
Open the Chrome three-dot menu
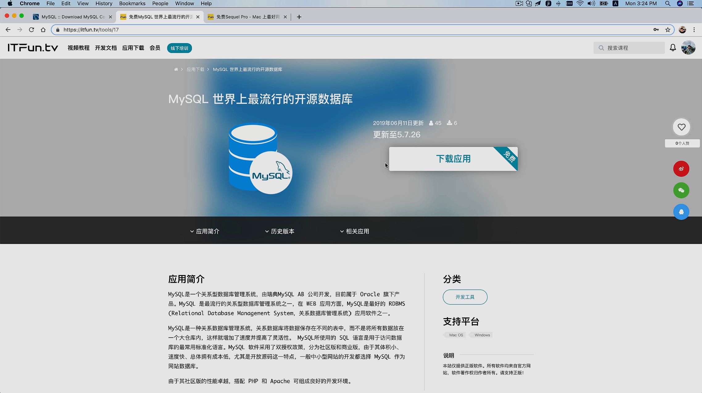(694, 30)
